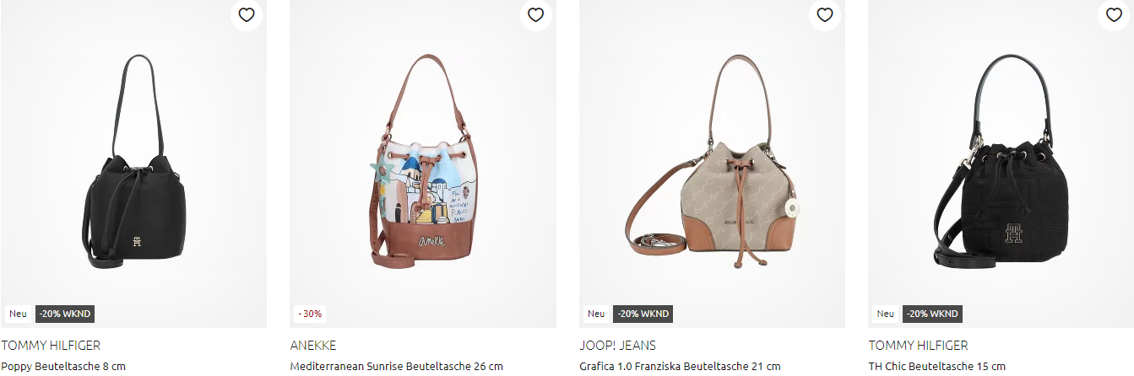Save TH Chic bag via heart icon
This screenshot has width=1134, height=376.
pos(1115,14)
